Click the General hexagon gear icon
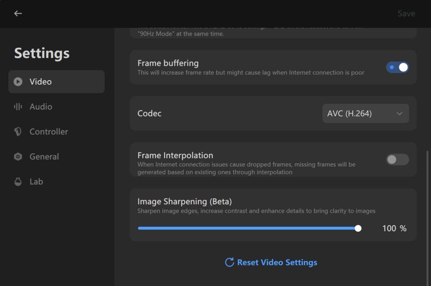The image size is (431, 286). 18,157
